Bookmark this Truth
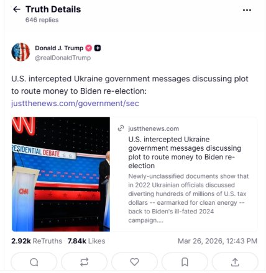Screen dimensions: 266x273 (185, 262)
